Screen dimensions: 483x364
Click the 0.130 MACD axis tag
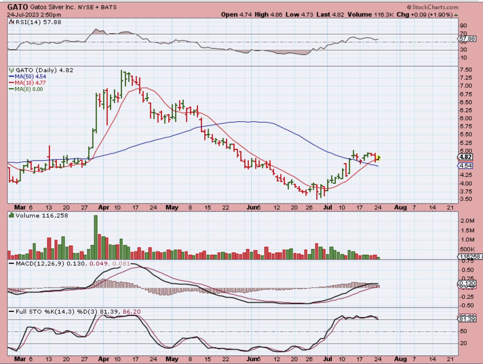[467, 283]
